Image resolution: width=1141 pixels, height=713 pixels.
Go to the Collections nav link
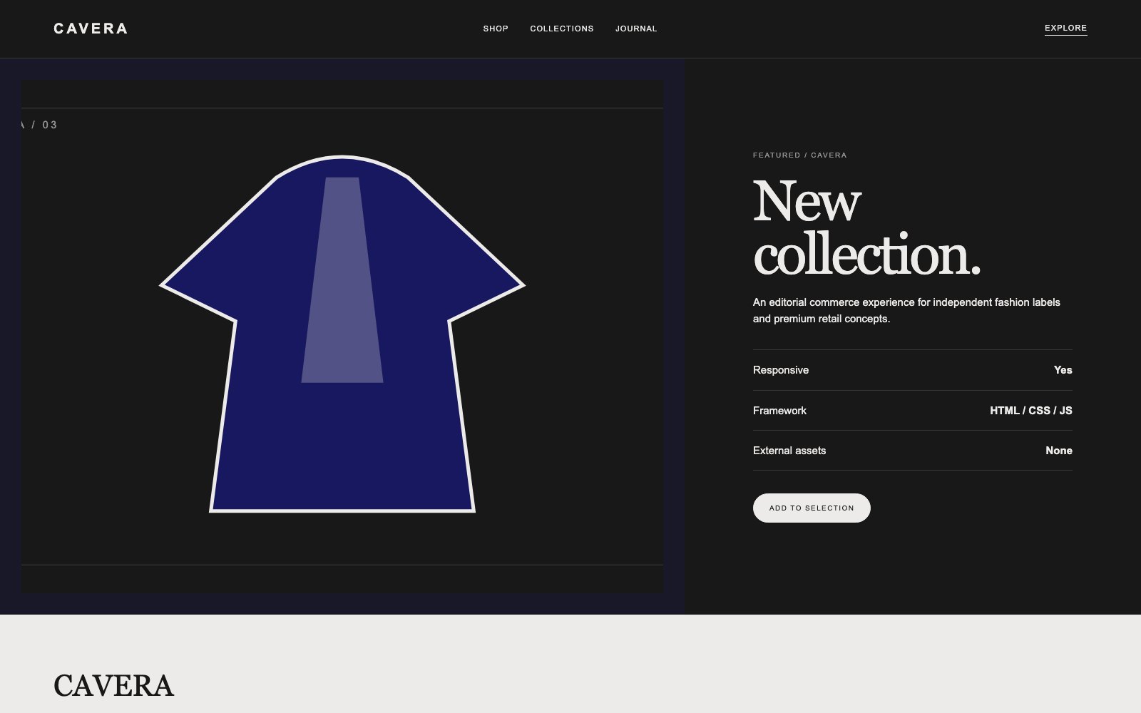click(562, 29)
